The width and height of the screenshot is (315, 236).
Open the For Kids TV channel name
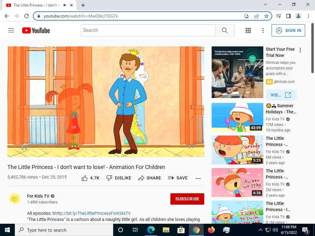tap(38, 196)
